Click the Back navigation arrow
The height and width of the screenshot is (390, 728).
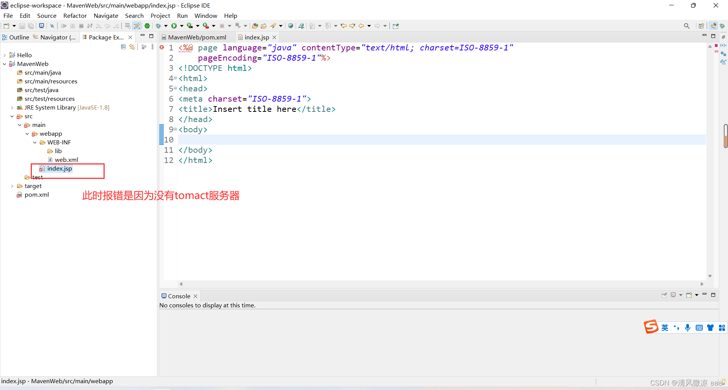pyautogui.click(x=361, y=26)
